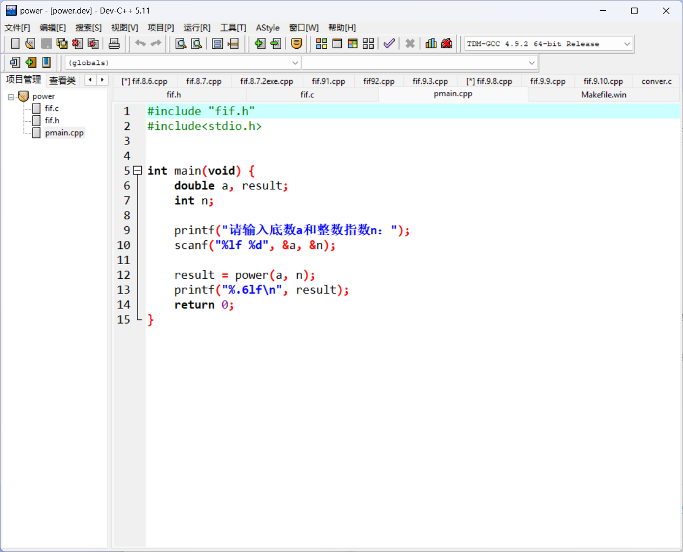This screenshot has width=683, height=552.
Task: Click the Undo arrow icon
Action: tap(141, 43)
